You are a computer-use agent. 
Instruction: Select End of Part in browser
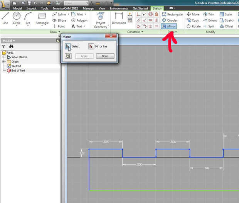[16, 71]
